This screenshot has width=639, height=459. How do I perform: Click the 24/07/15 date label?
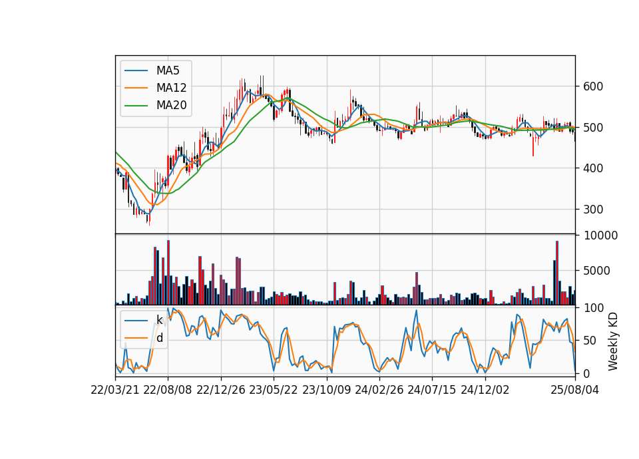tap(432, 390)
